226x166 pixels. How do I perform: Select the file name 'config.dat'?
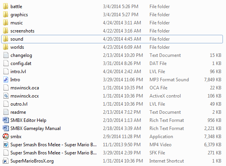point(21,63)
